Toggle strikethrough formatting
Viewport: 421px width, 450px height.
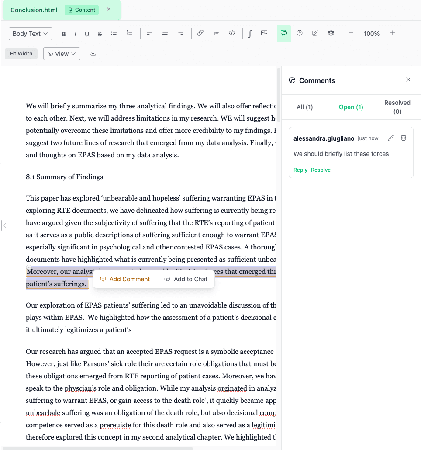click(100, 34)
